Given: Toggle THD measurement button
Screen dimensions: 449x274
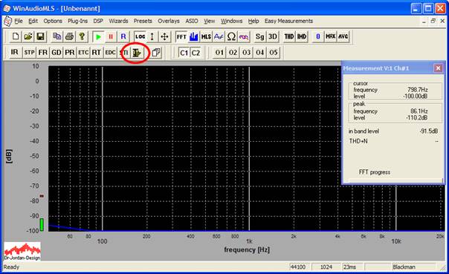Looking at the screenshot, I should click(289, 36).
